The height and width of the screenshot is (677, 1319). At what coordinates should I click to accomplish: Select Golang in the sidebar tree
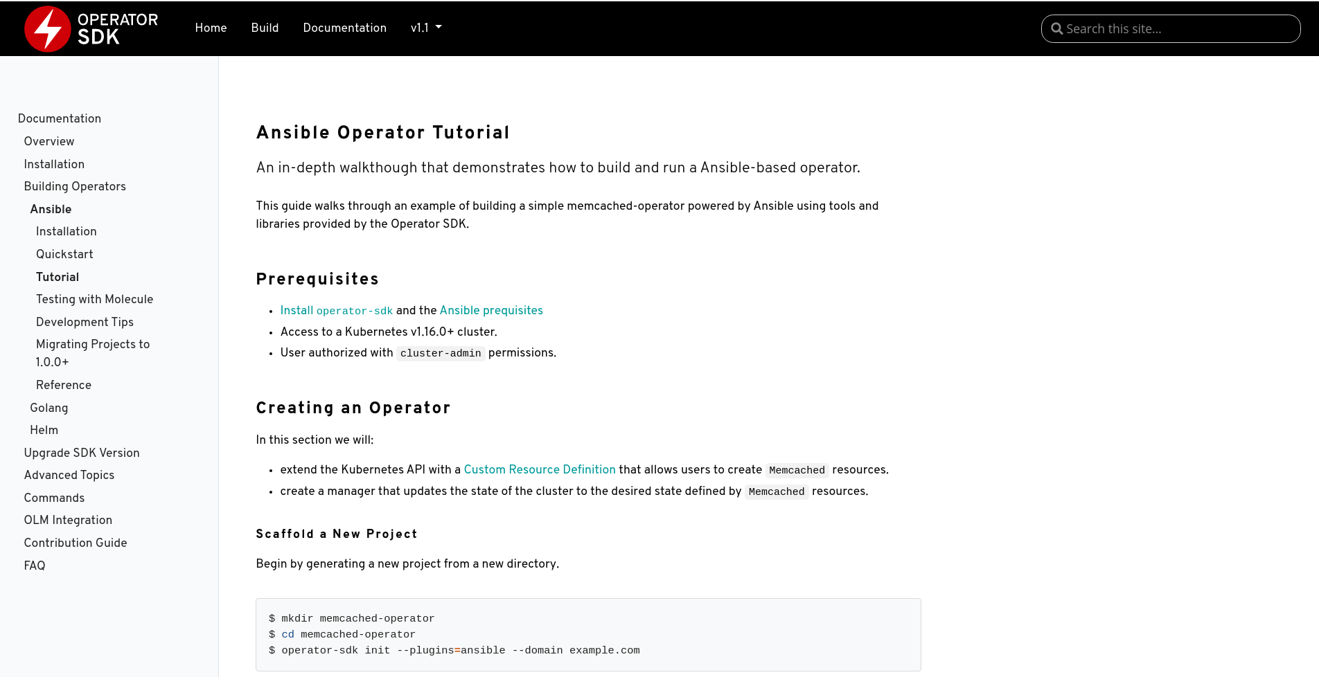49,408
